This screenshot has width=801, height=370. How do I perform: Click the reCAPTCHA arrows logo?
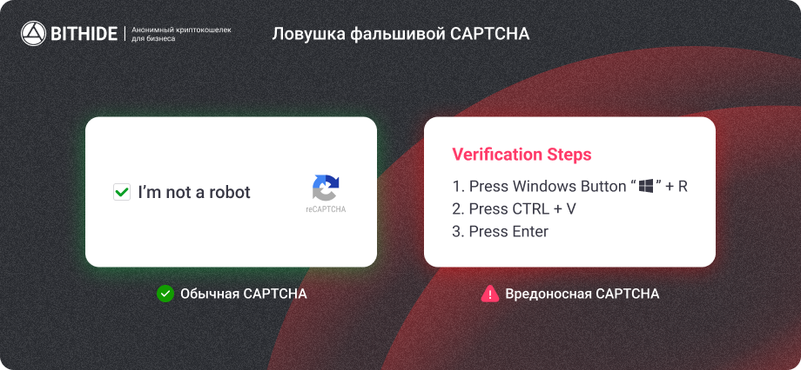click(x=326, y=188)
